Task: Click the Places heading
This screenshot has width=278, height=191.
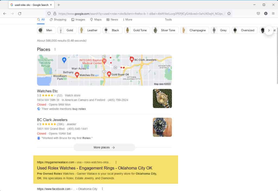Action: tap(44, 49)
